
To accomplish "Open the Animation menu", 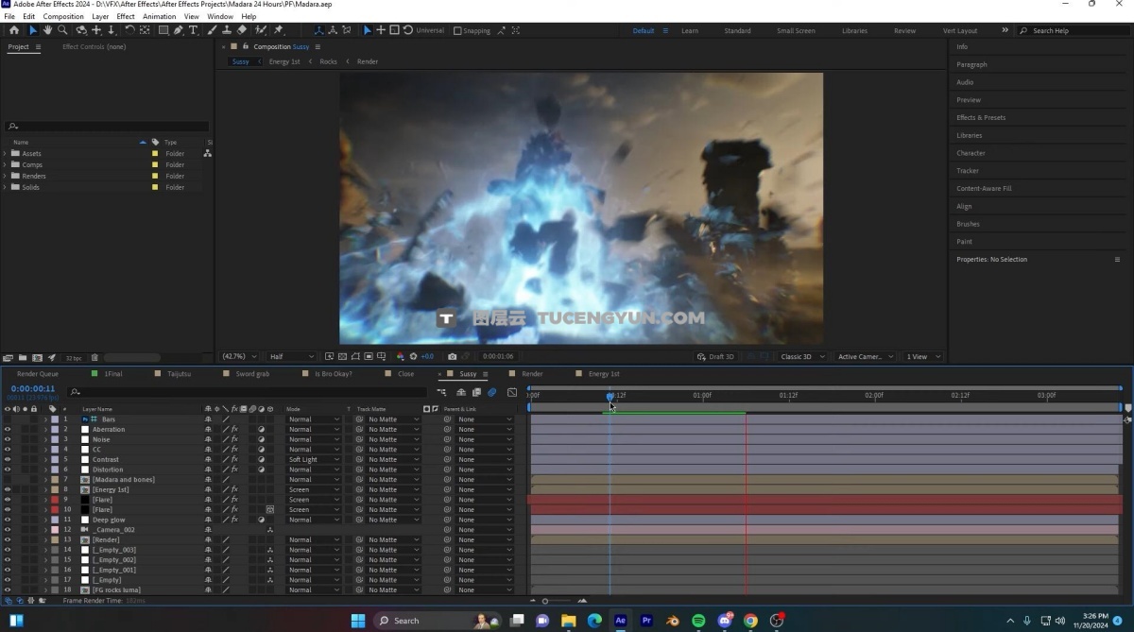I will [x=159, y=17].
